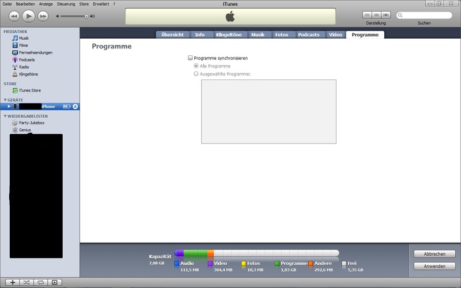Screen dimensions: 461x288
Task: Eject the iPhone with the eject icon
Action: tap(75, 107)
